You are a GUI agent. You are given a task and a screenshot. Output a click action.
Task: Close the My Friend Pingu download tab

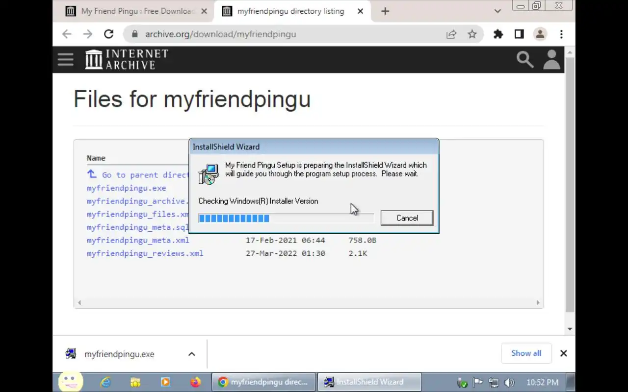click(x=204, y=11)
